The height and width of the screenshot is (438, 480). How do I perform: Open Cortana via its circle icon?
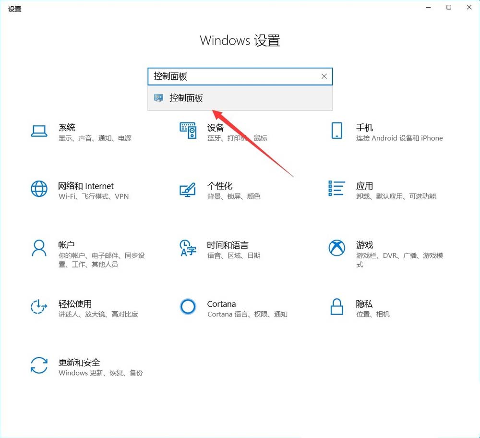(x=188, y=306)
